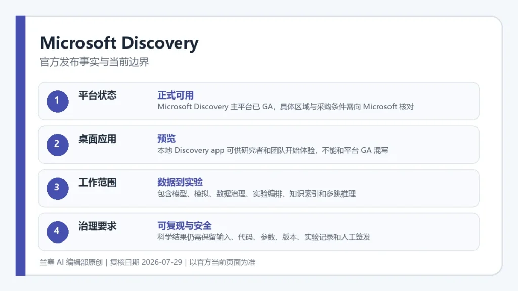
Task: Select the 工作范围 label
Action: tap(98, 183)
